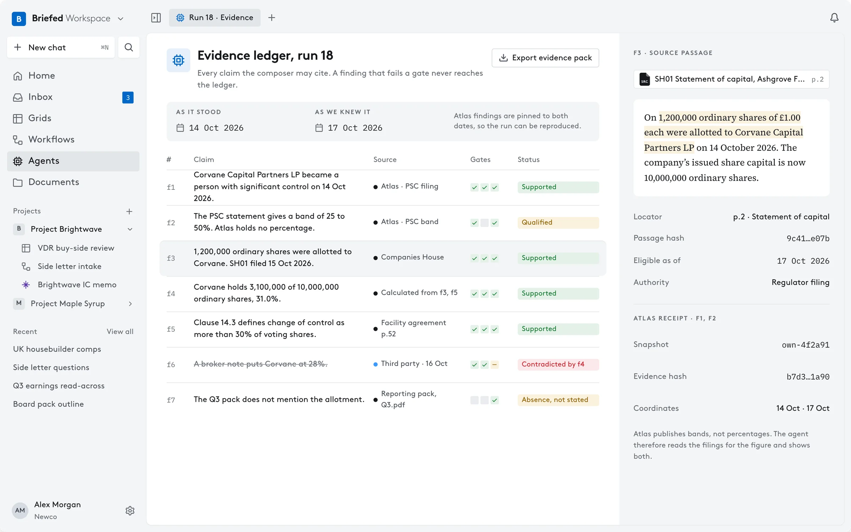Start a New chat
This screenshot has width=851, height=532.
click(61, 47)
